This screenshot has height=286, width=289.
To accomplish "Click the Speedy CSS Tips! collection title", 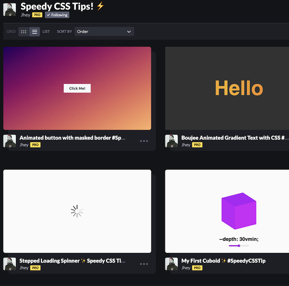I will 62,6.
